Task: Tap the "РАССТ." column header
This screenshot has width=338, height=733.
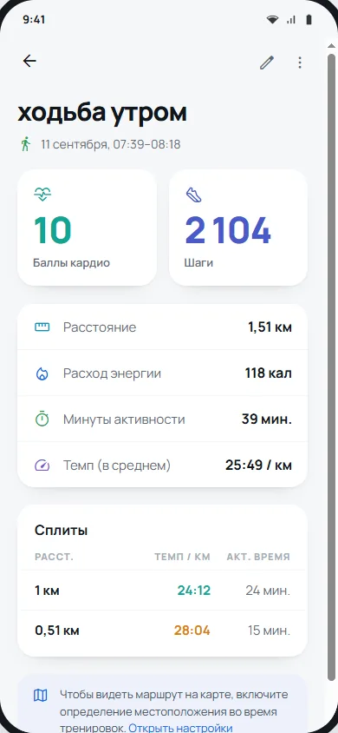Action: 54,557
